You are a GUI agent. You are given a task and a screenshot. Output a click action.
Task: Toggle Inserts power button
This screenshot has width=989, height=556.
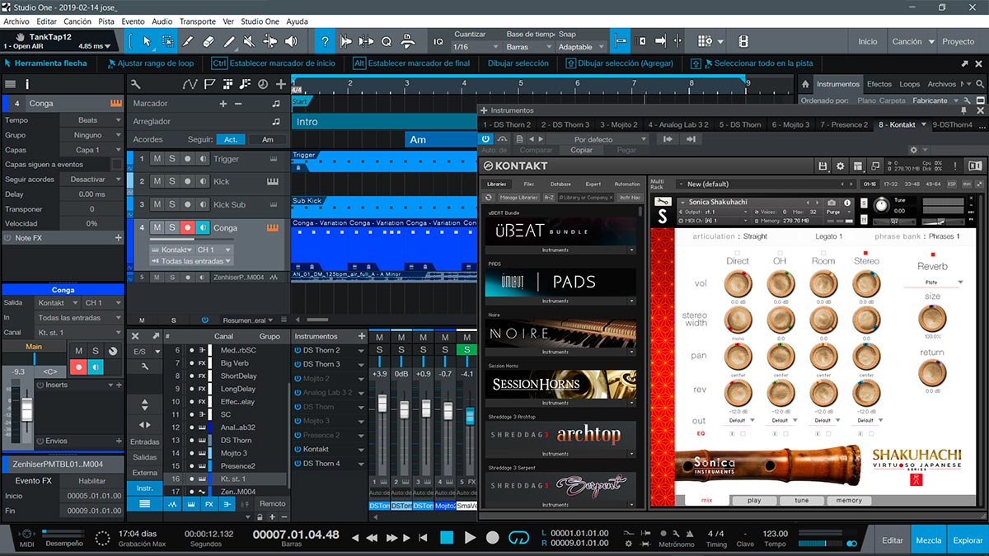(40, 385)
